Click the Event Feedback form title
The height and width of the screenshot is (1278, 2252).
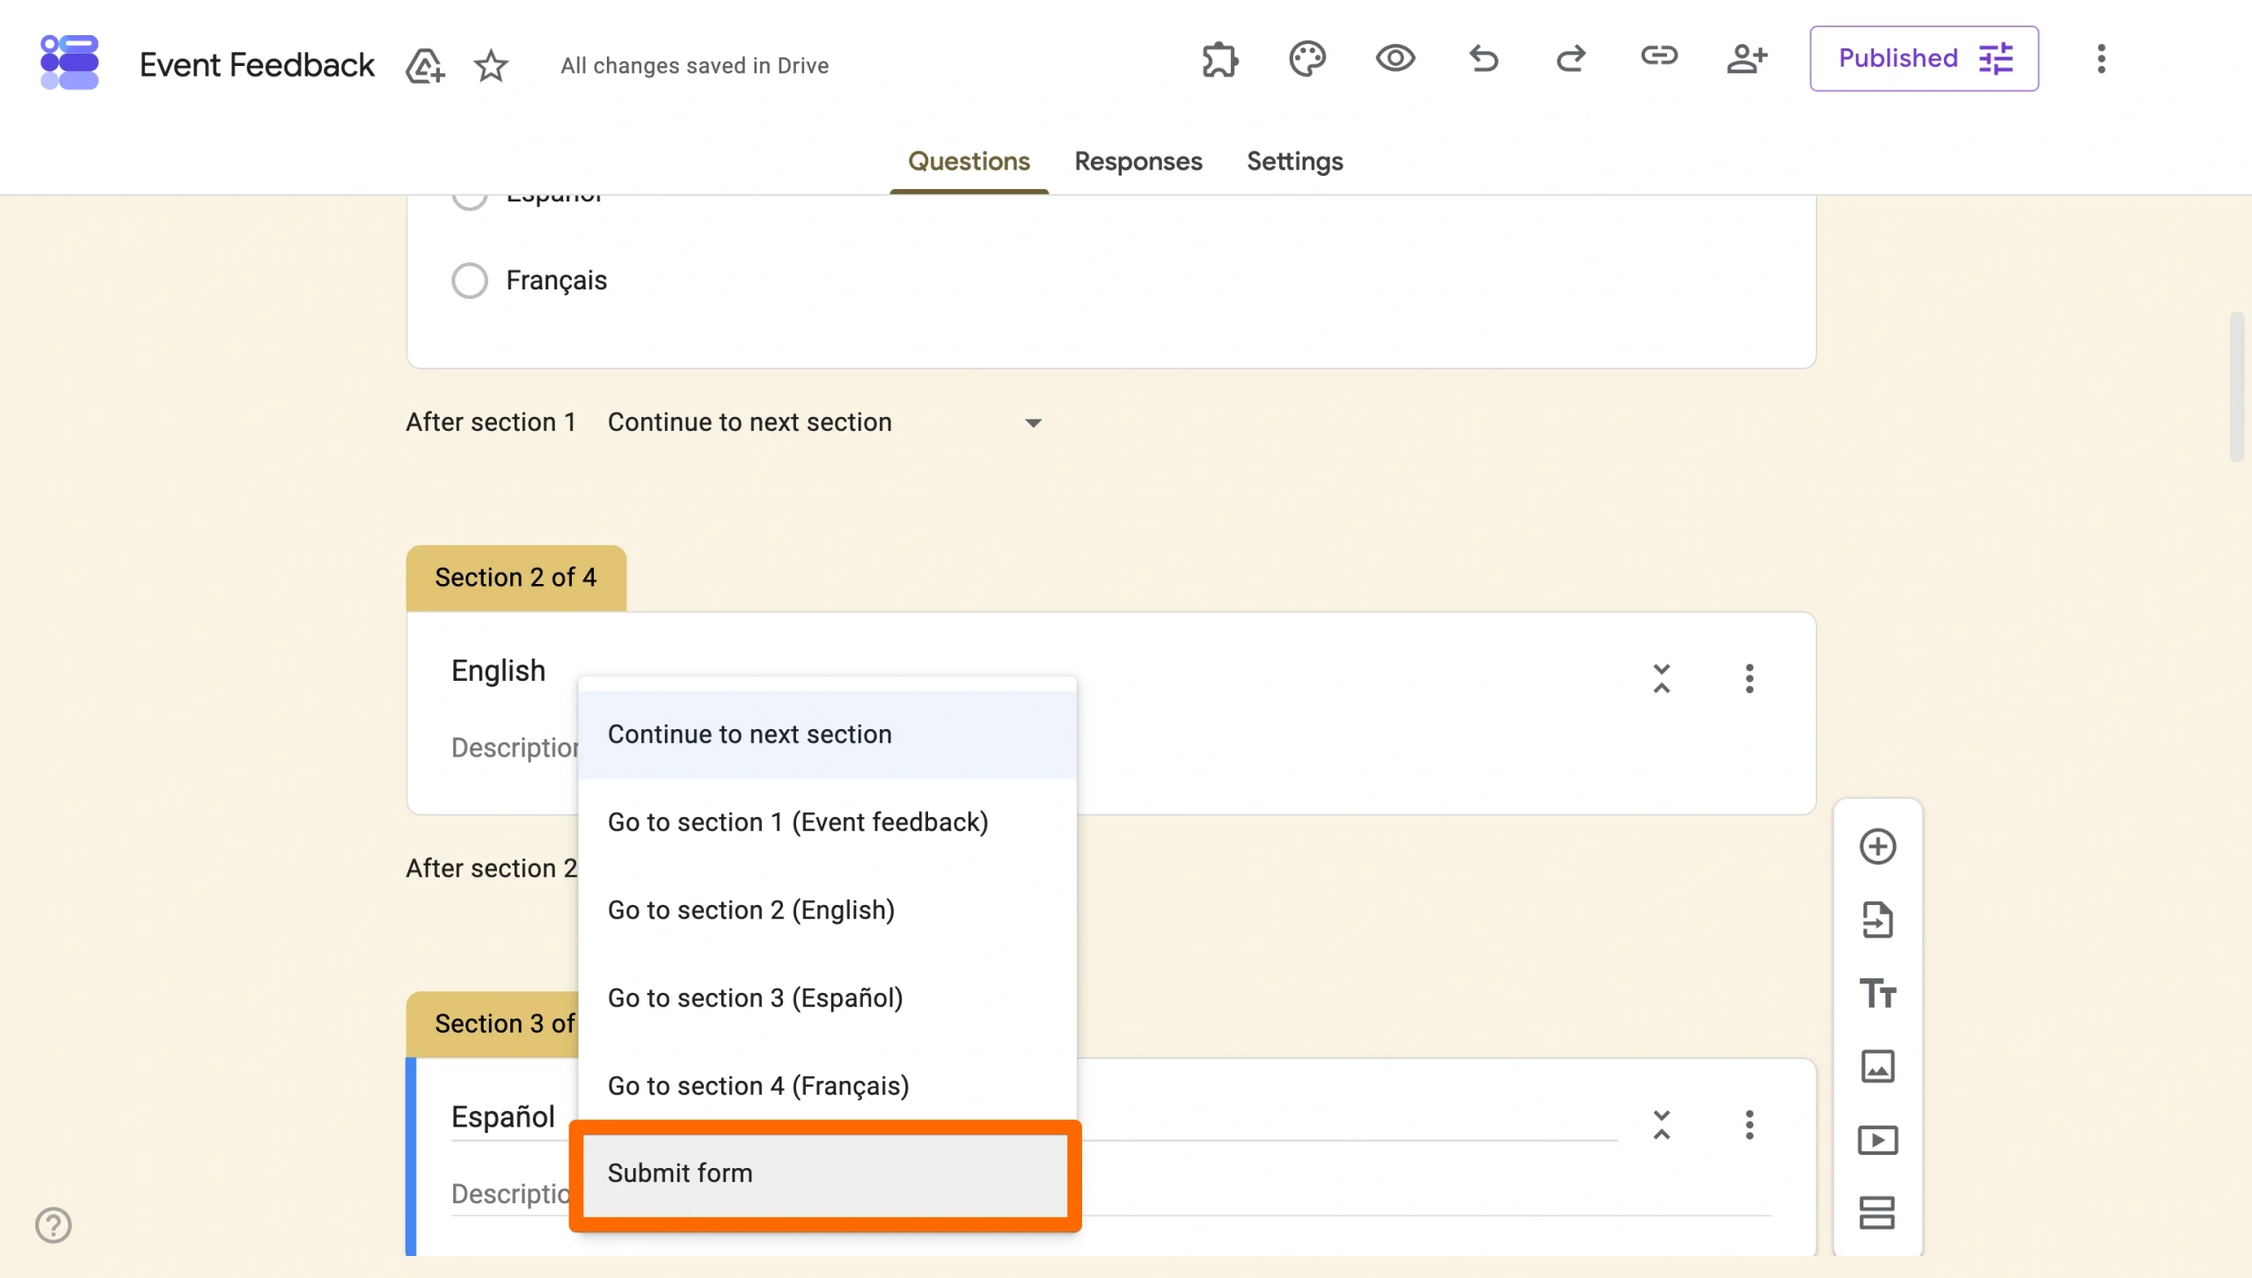pos(257,65)
